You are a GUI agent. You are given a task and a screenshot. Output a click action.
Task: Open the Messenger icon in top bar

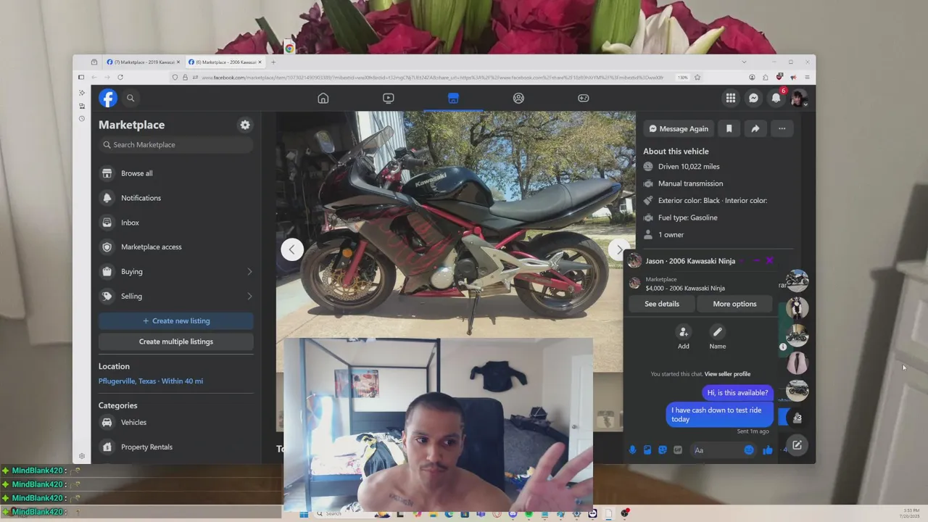[x=753, y=98]
